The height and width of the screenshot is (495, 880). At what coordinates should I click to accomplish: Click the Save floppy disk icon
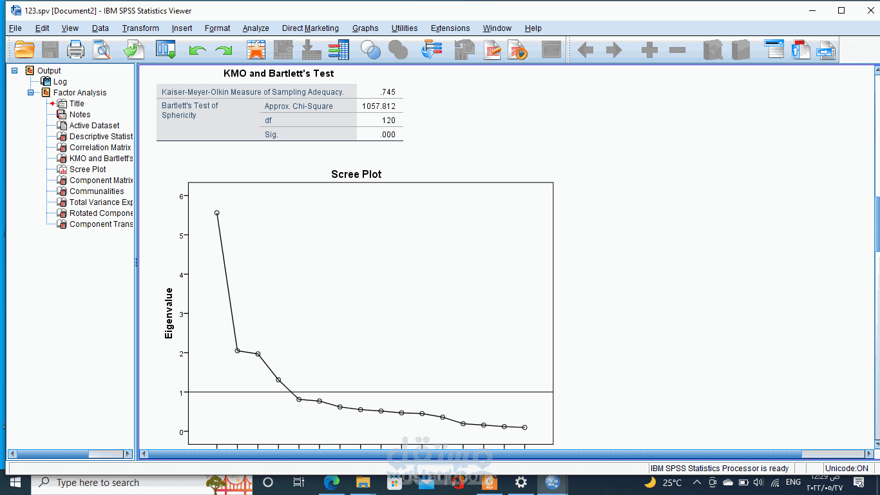pyautogui.click(x=50, y=50)
